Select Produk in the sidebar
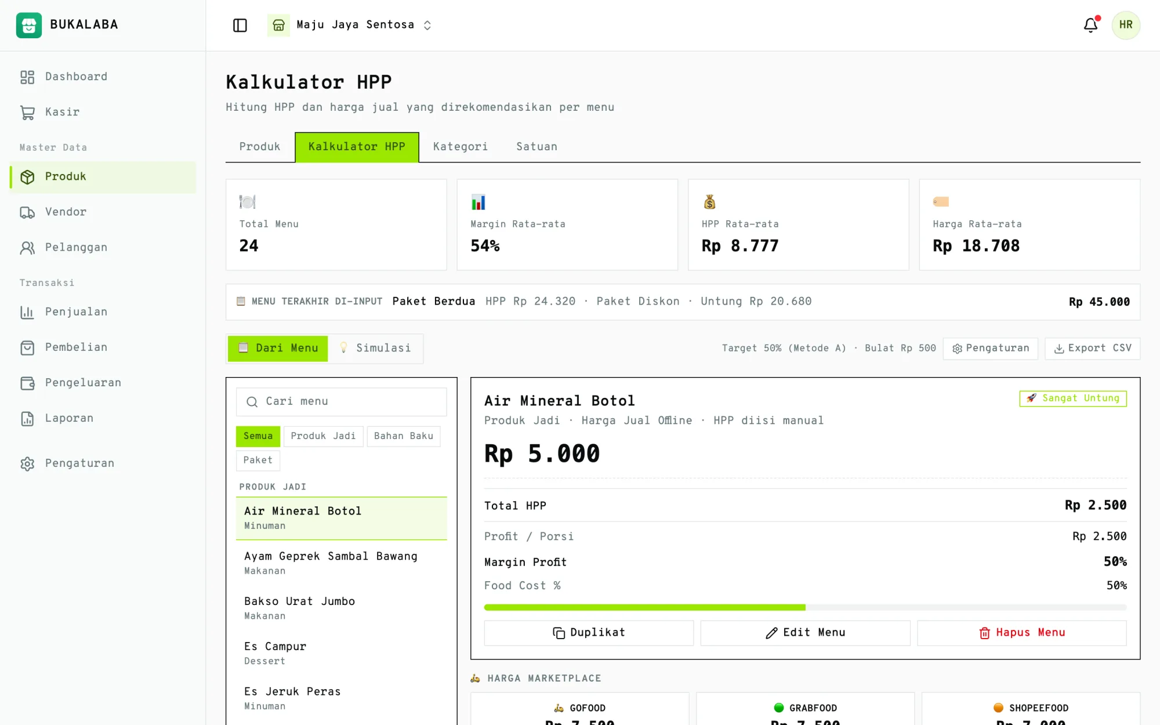 (103, 177)
